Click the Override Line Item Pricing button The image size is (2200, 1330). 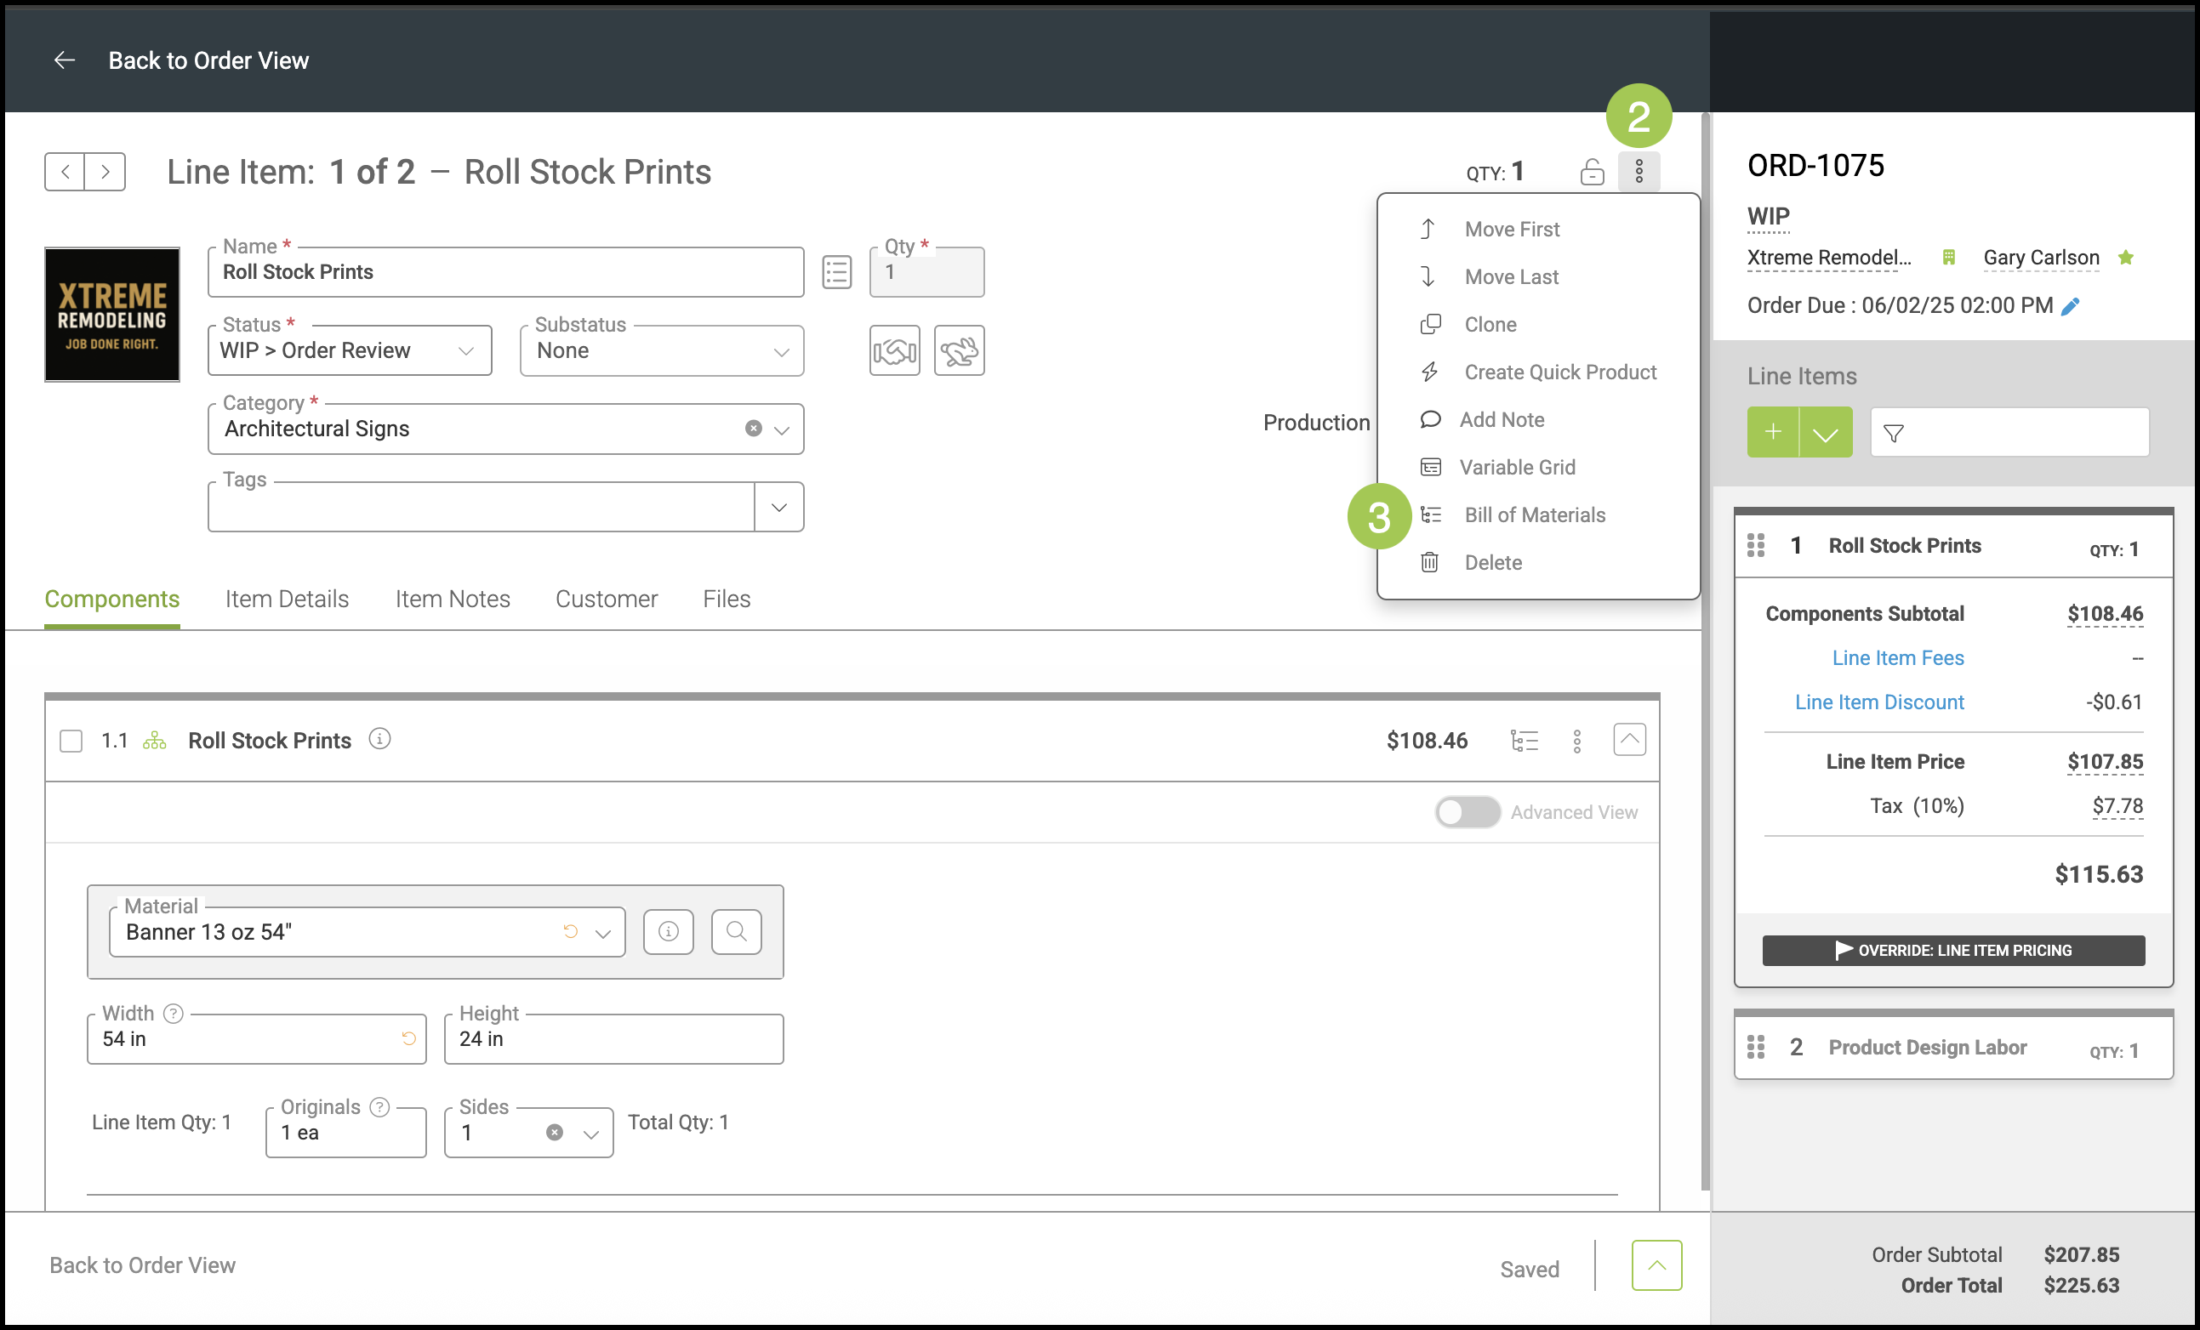click(1952, 951)
